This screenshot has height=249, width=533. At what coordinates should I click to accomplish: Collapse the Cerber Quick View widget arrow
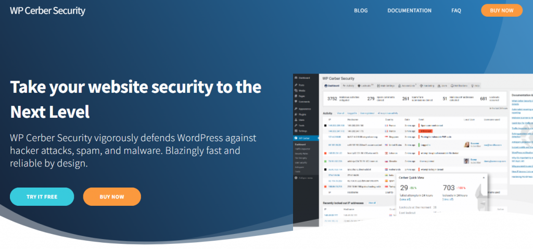pyautogui.click(x=483, y=178)
